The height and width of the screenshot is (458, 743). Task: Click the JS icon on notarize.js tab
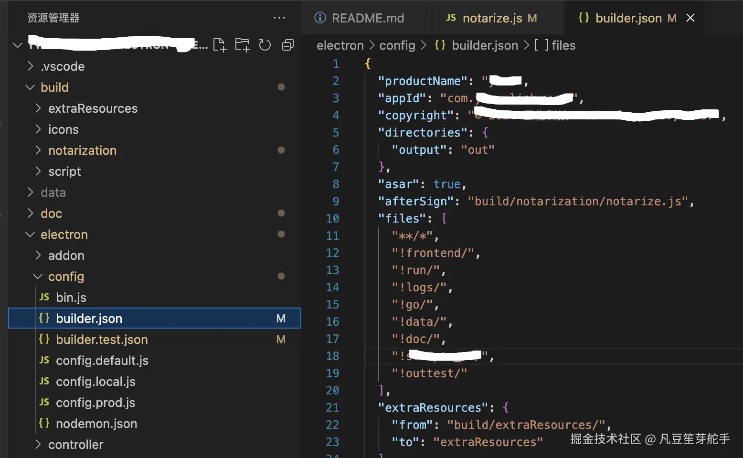tap(451, 18)
